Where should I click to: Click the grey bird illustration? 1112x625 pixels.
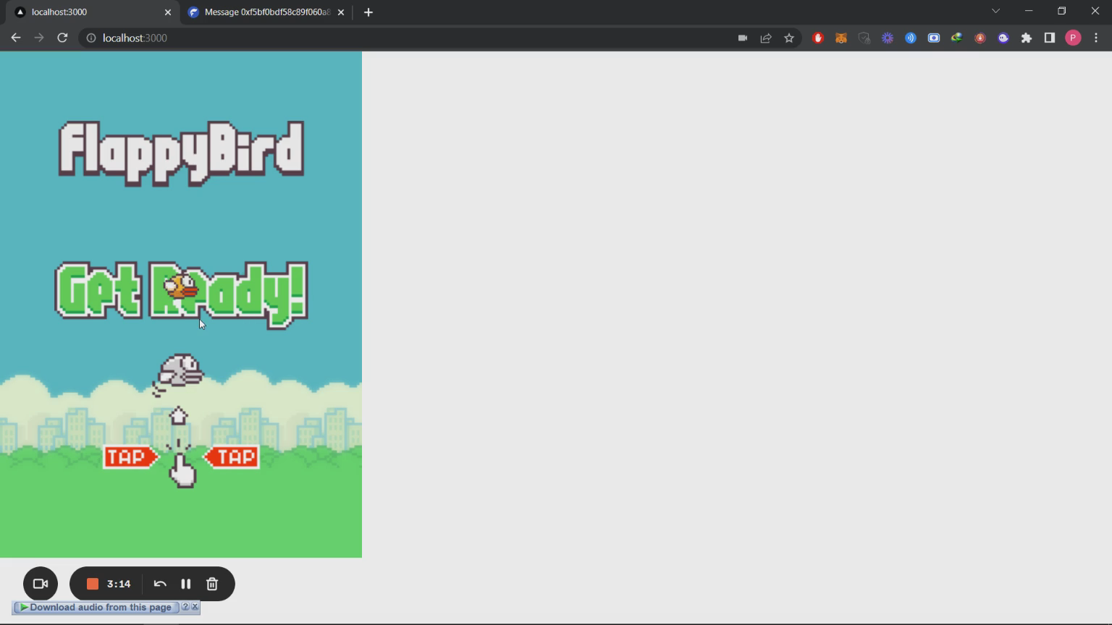click(178, 374)
